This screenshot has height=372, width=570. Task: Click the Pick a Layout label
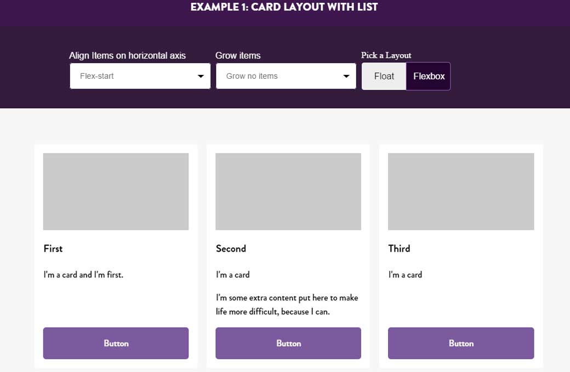pyautogui.click(x=386, y=55)
